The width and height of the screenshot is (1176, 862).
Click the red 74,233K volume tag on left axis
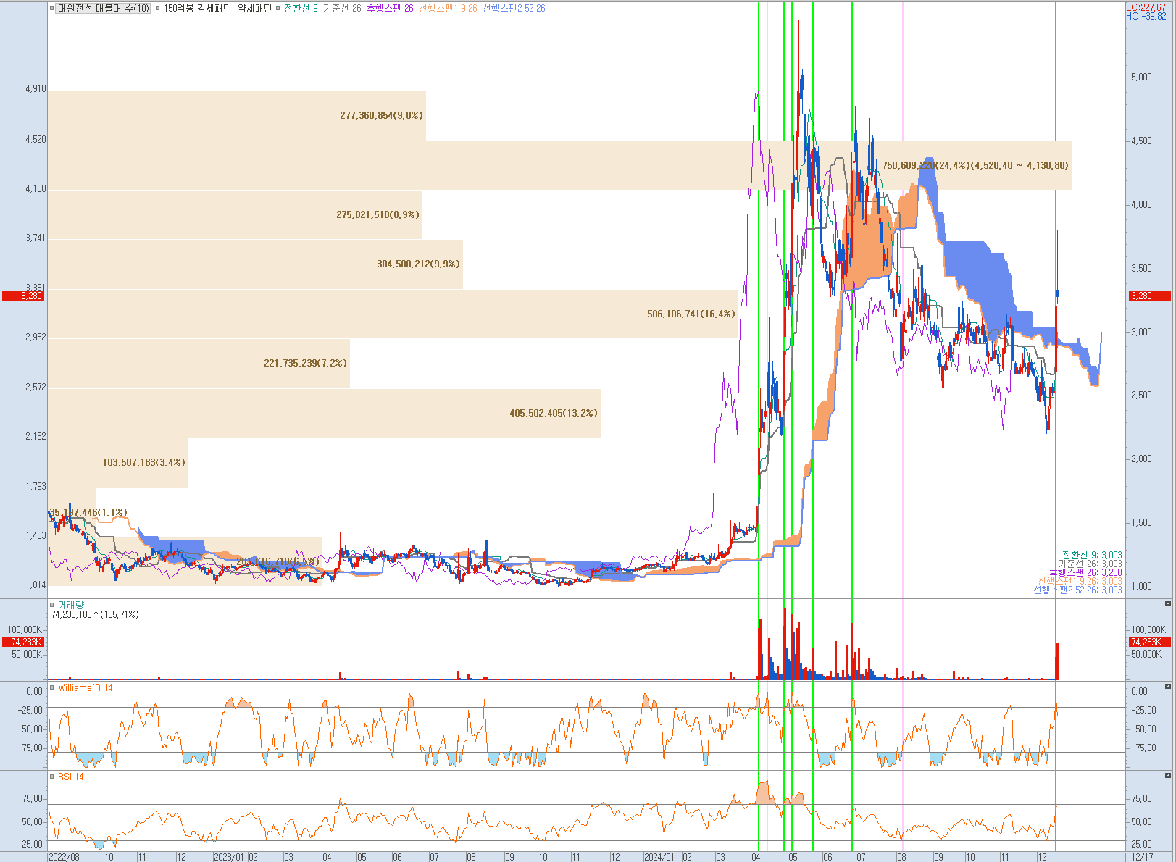click(x=23, y=642)
